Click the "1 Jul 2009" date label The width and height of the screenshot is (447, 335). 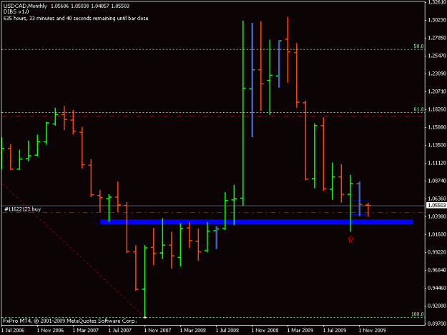point(335,330)
